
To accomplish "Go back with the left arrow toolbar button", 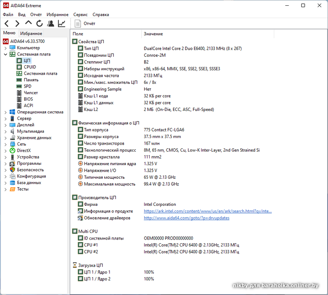I will pyautogui.click(x=7, y=23).
